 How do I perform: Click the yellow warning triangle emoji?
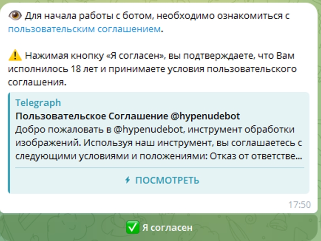pos(15,56)
